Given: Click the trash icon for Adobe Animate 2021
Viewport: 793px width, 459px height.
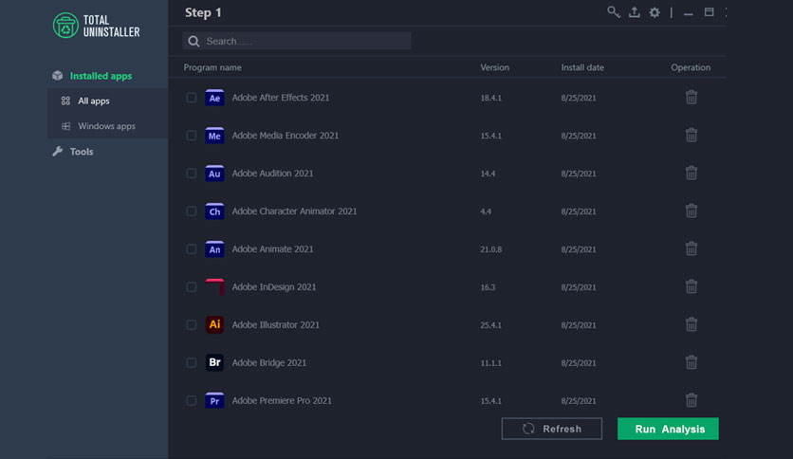Looking at the screenshot, I should [x=692, y=248].
